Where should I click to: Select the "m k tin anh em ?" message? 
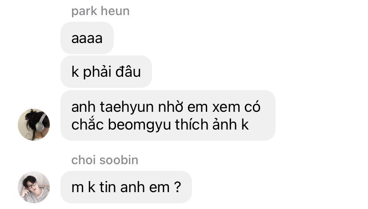pos(126,187)
